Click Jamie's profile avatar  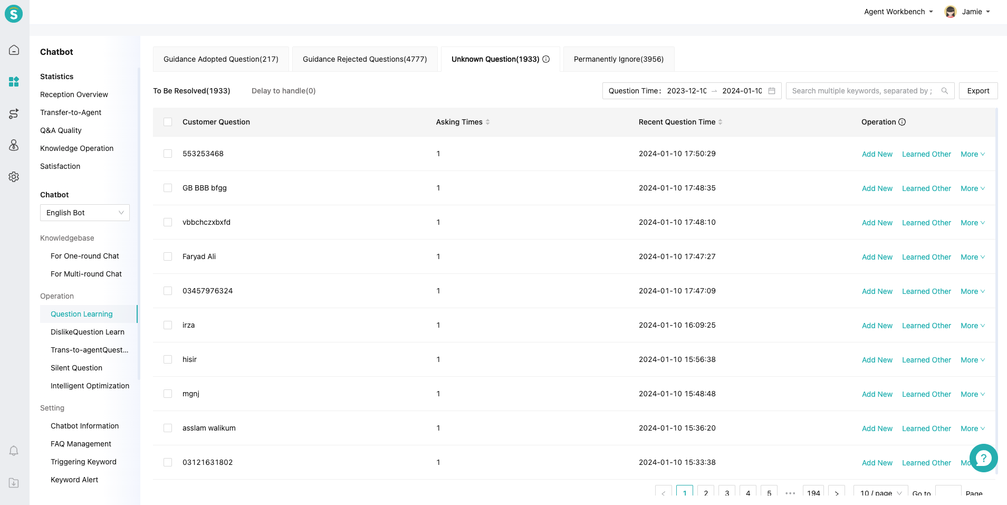coord(951,12)
